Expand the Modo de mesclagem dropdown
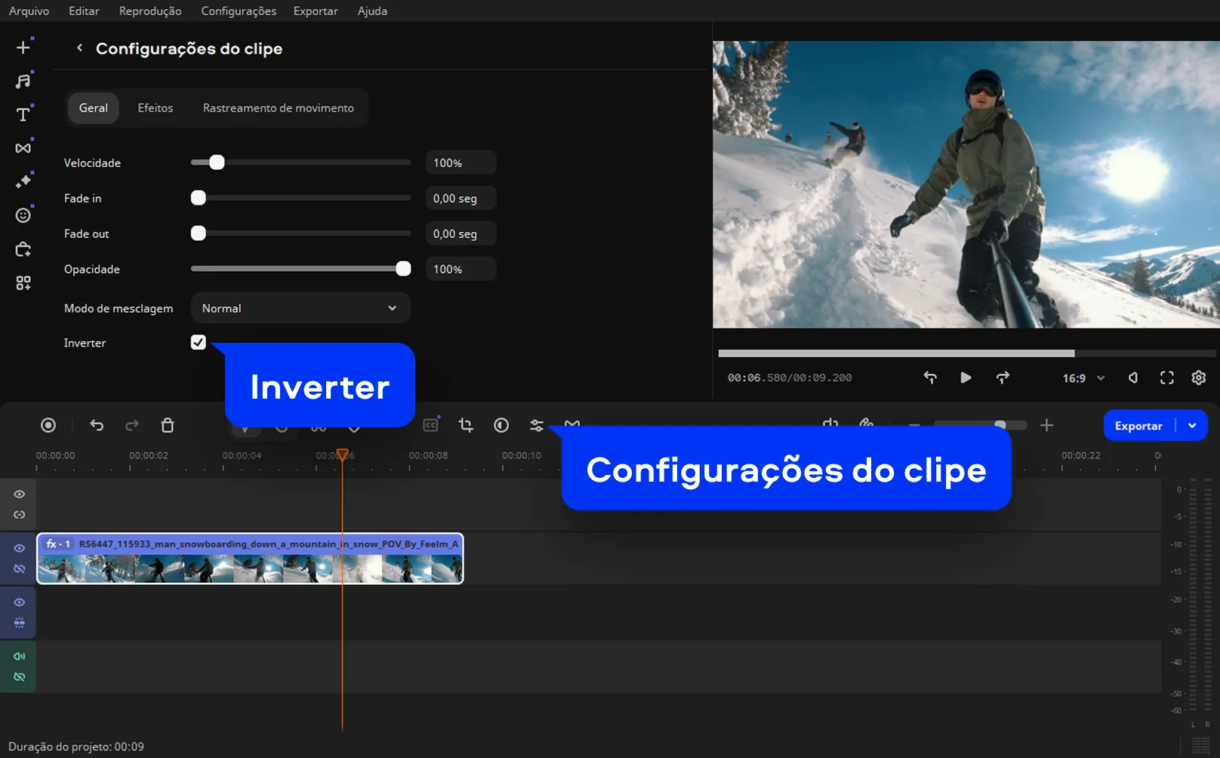Screen dimensions: 1220x758 pyautogui.click(x=300, y=309)
